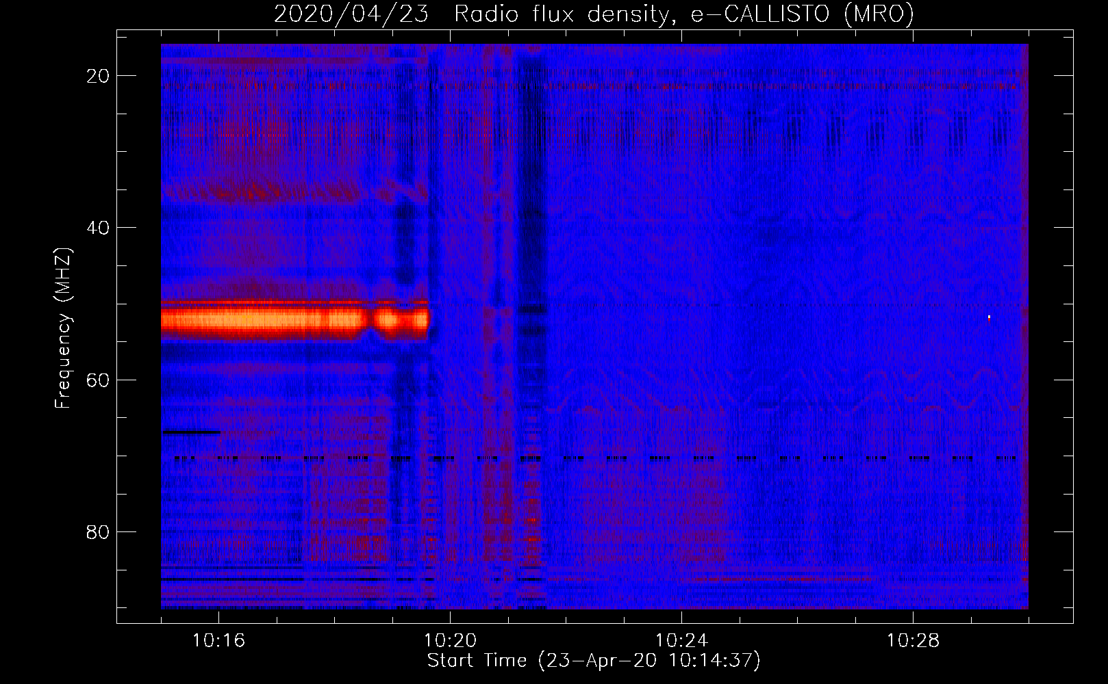The image size is (1108, 684).
Task: Click the '60' frequency tick label
Action: coord(98,380)
